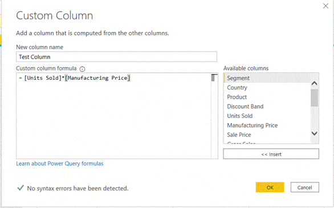Click the formula info icon
Viewport: 334px width, 208px height.
[82, 69]
